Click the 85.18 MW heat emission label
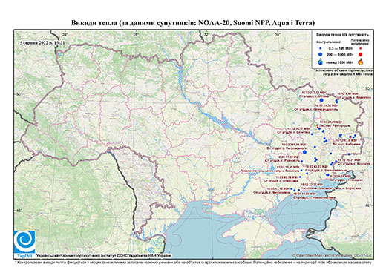 click(x=287, y=177)
